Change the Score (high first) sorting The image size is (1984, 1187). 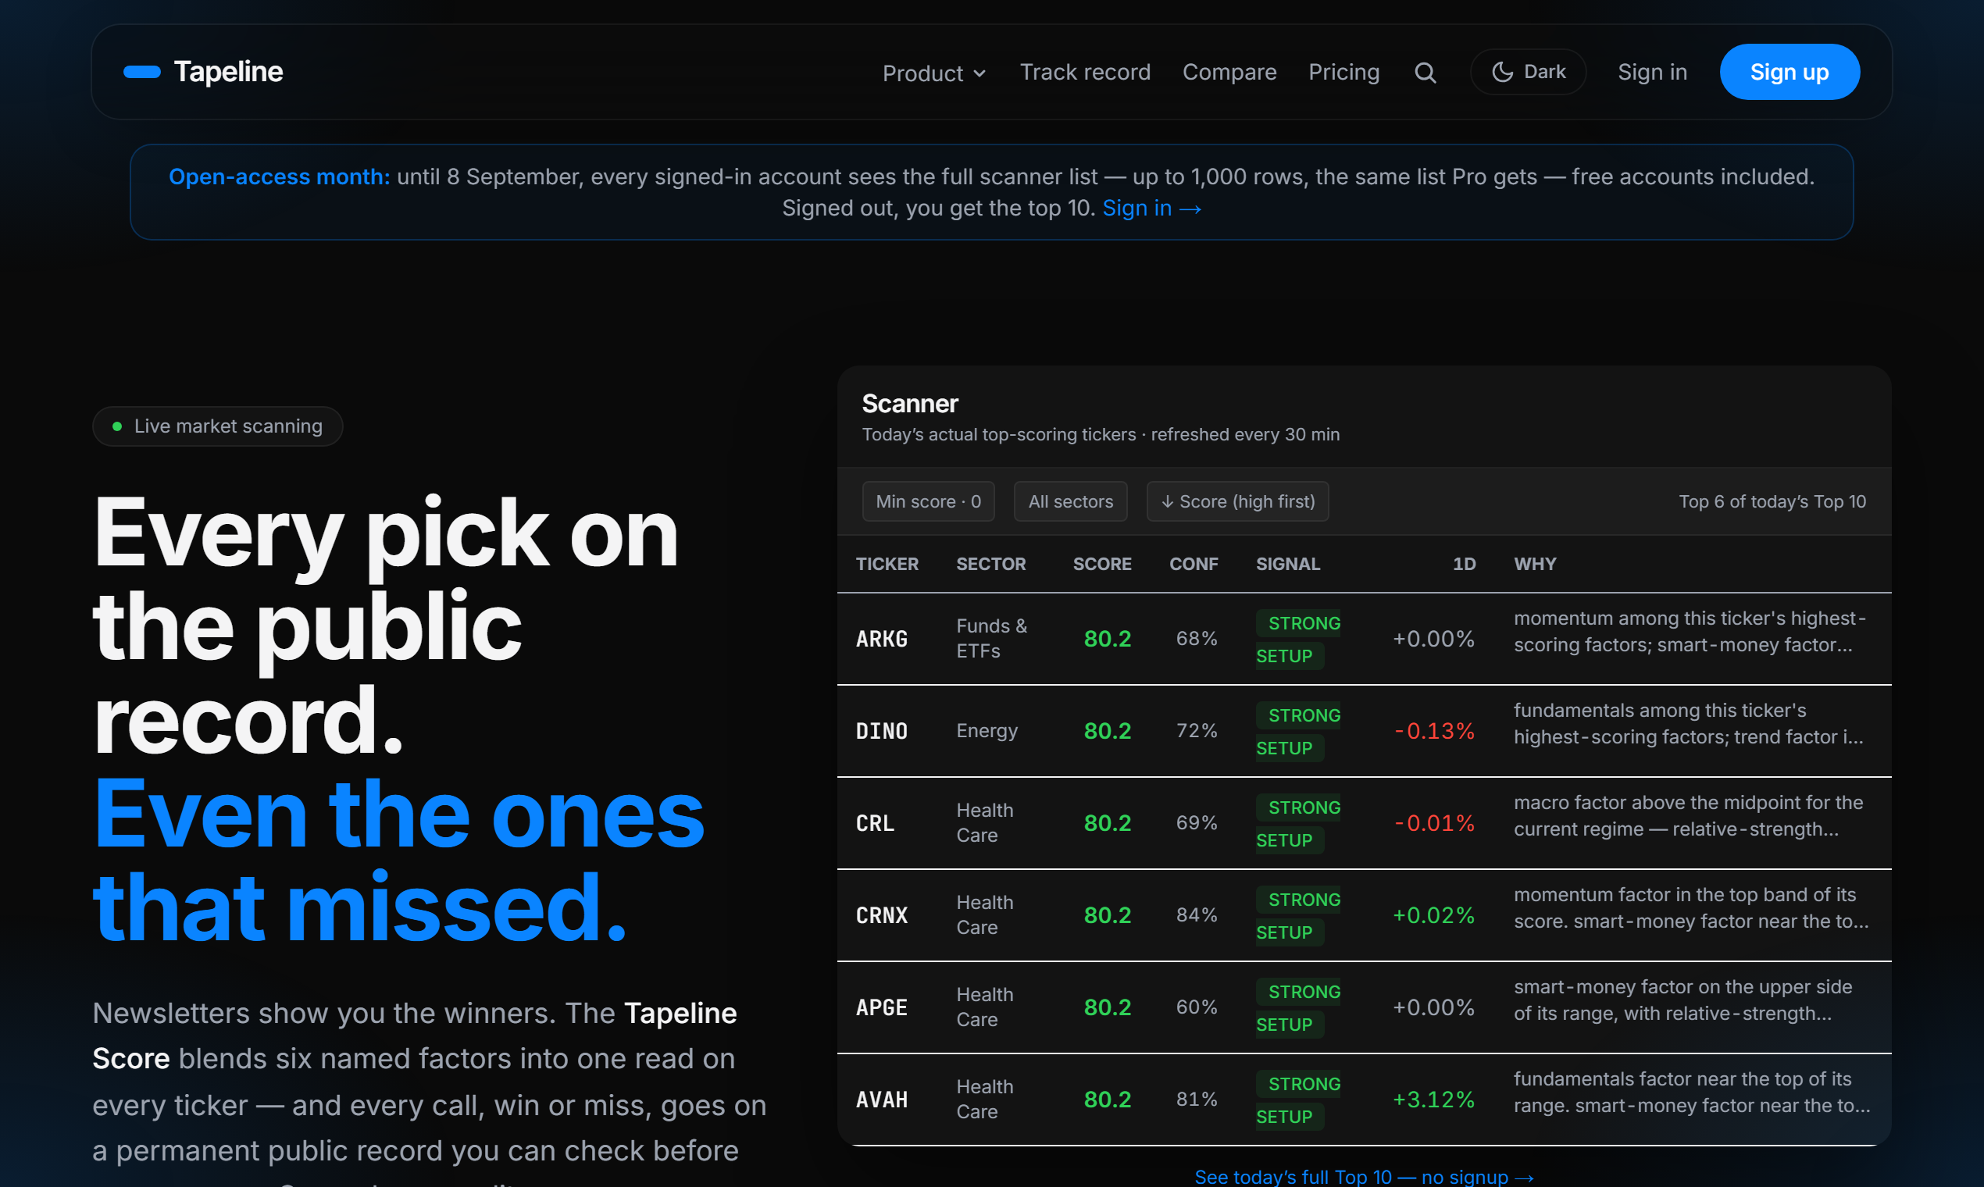[1237, 501]
